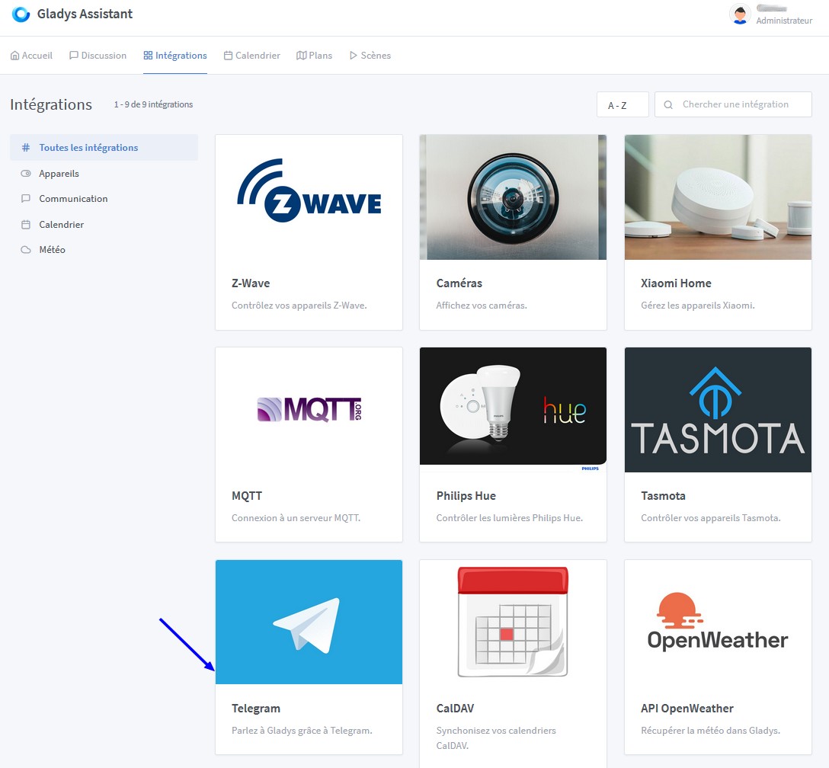The image size is (829, 768).
Task: Open the A - Z sort dropdown
Action: (622, 105)
